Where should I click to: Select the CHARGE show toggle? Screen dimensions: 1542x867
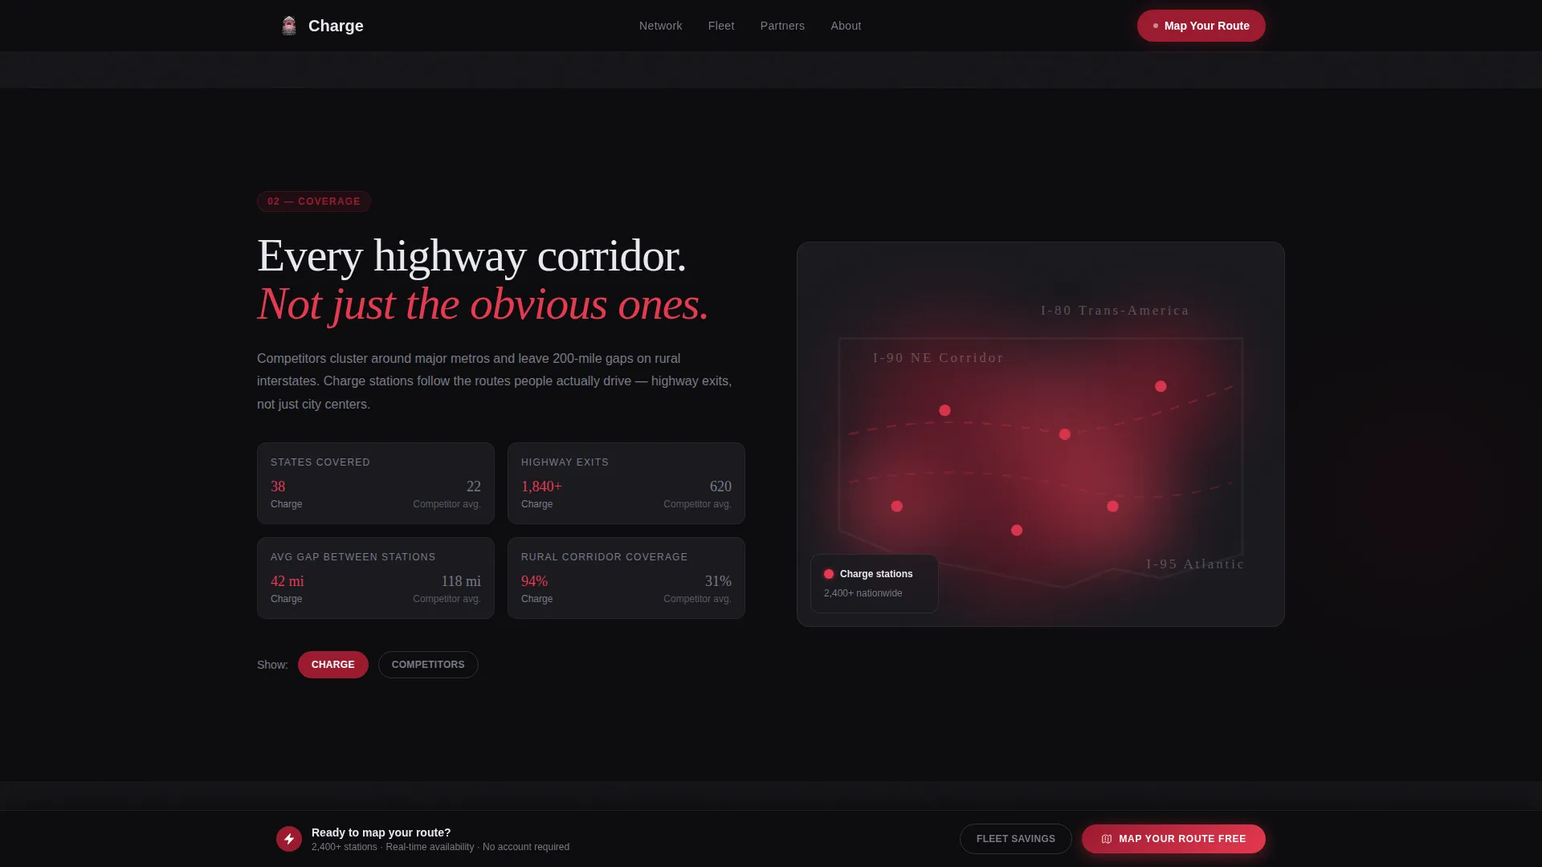pyautogui.click(x=333, y=665)
